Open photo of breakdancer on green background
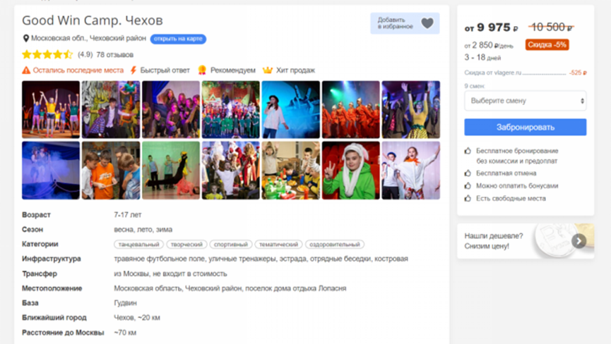This screenshot has height=344, width=611. 171,171
